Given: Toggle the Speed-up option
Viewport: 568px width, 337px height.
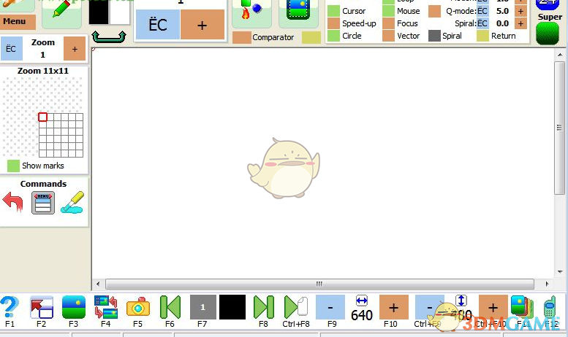Looking at the screenshot, I should point(333,23).
